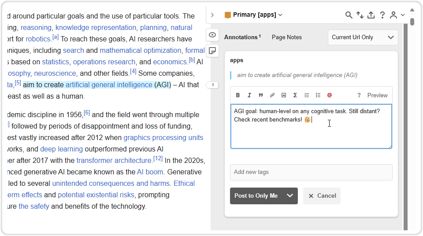The image size is (423, 236).
Task: Open search annotations magnifier icon
Action: pyautogui.click(x=349, y=15)
